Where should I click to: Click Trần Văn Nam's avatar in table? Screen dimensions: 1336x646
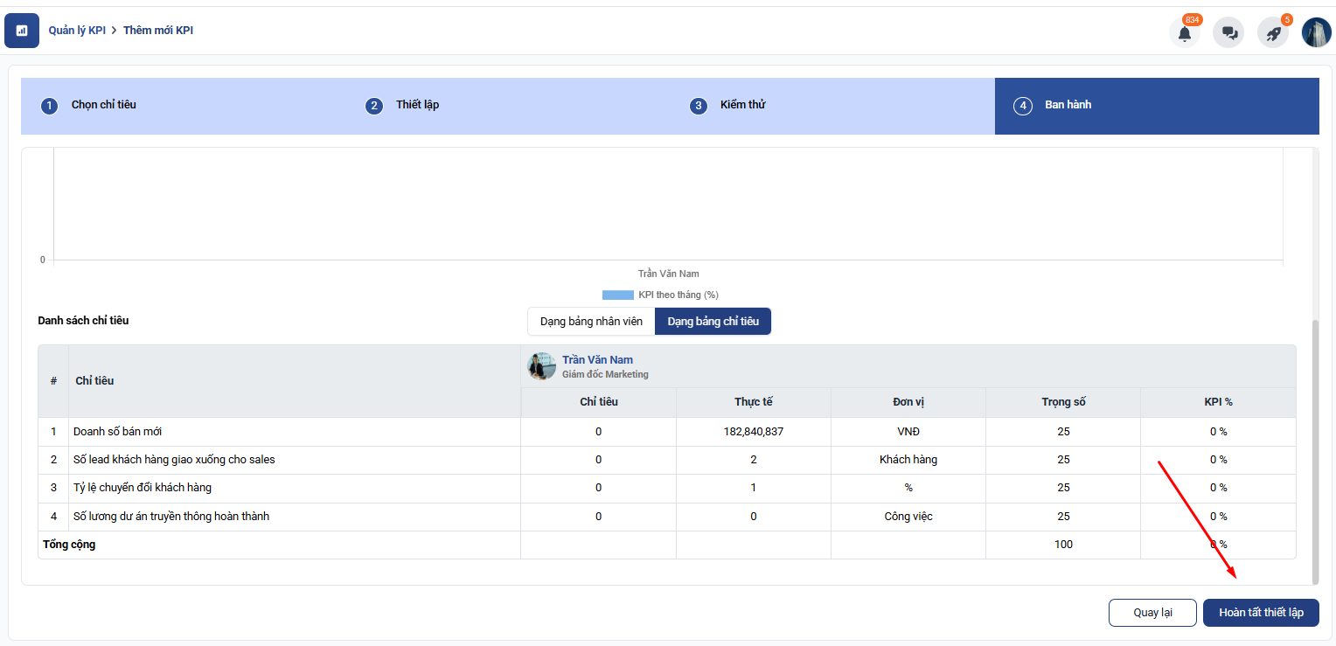[x=542, y=366]
